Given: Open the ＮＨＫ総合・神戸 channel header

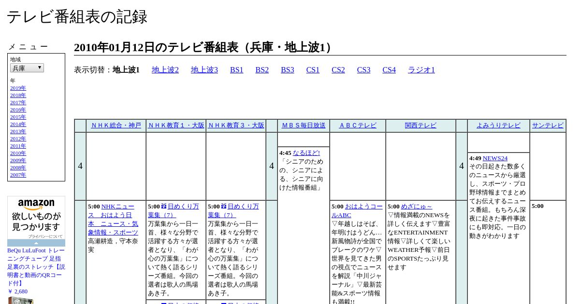Looking at the screenshot, I should 116,125.
